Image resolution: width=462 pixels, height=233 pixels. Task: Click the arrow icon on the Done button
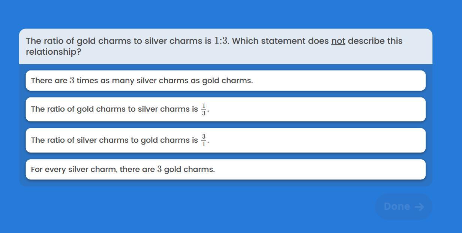420,207
